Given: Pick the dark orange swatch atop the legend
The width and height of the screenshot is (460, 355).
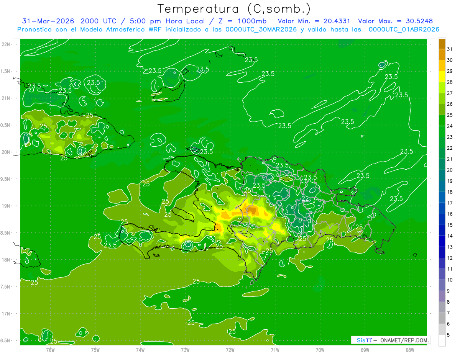Looking at the screenshot, I should pos(442,44).
